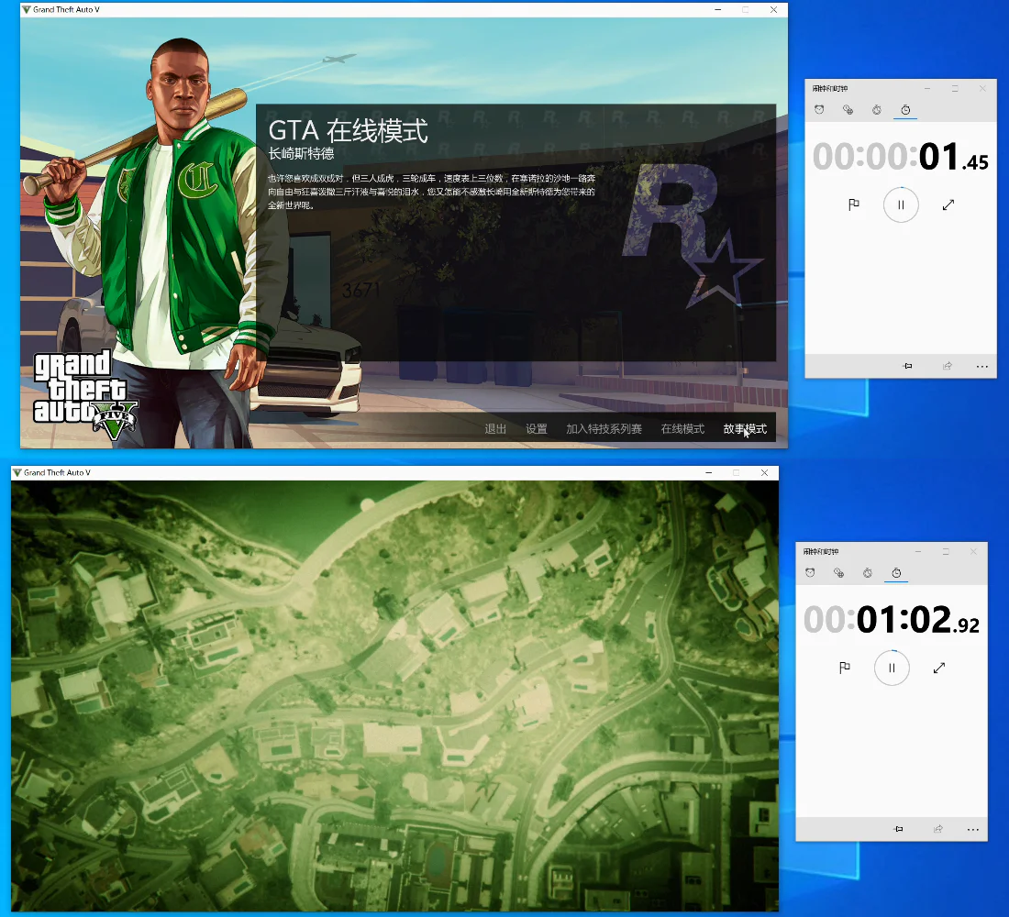The width and height of the screenshot is (1009, 917).
Task: Click lower GTA V window title icon
Action: (17, 472)
